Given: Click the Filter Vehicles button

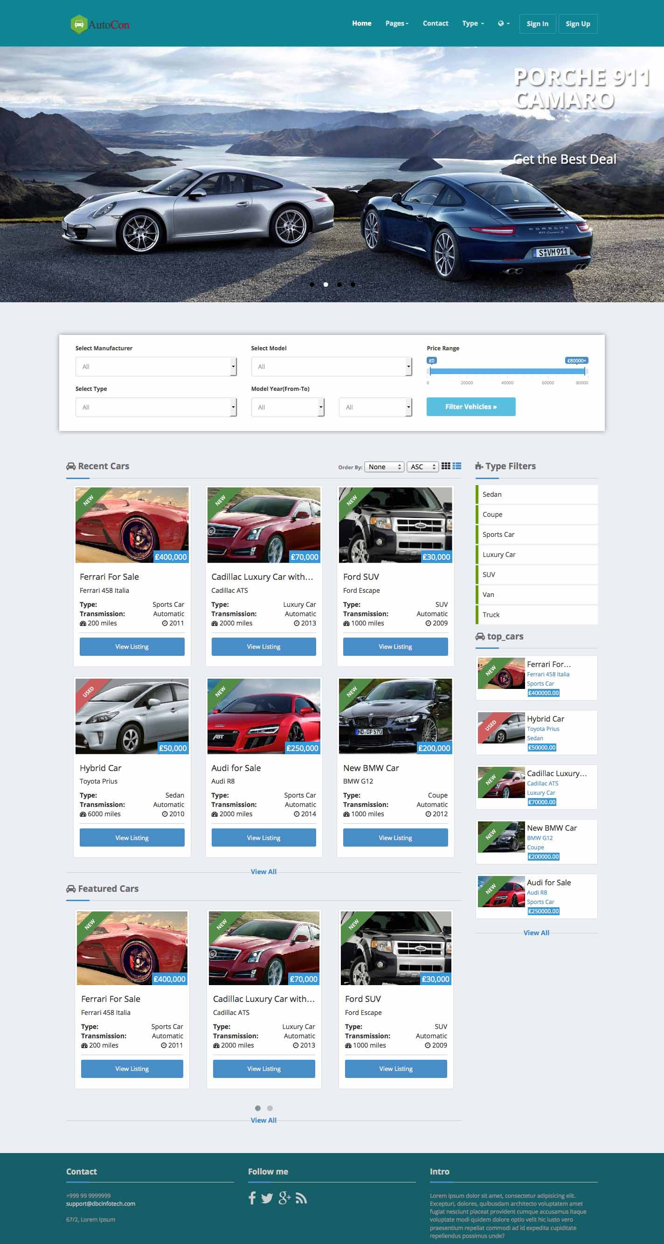Looking at the screenshot, I should coord(471,407).
